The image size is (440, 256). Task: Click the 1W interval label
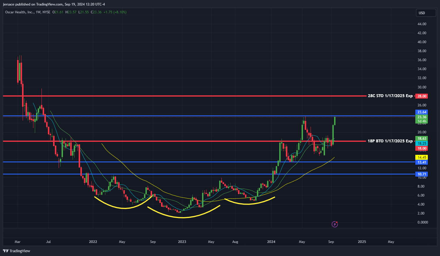38,12
